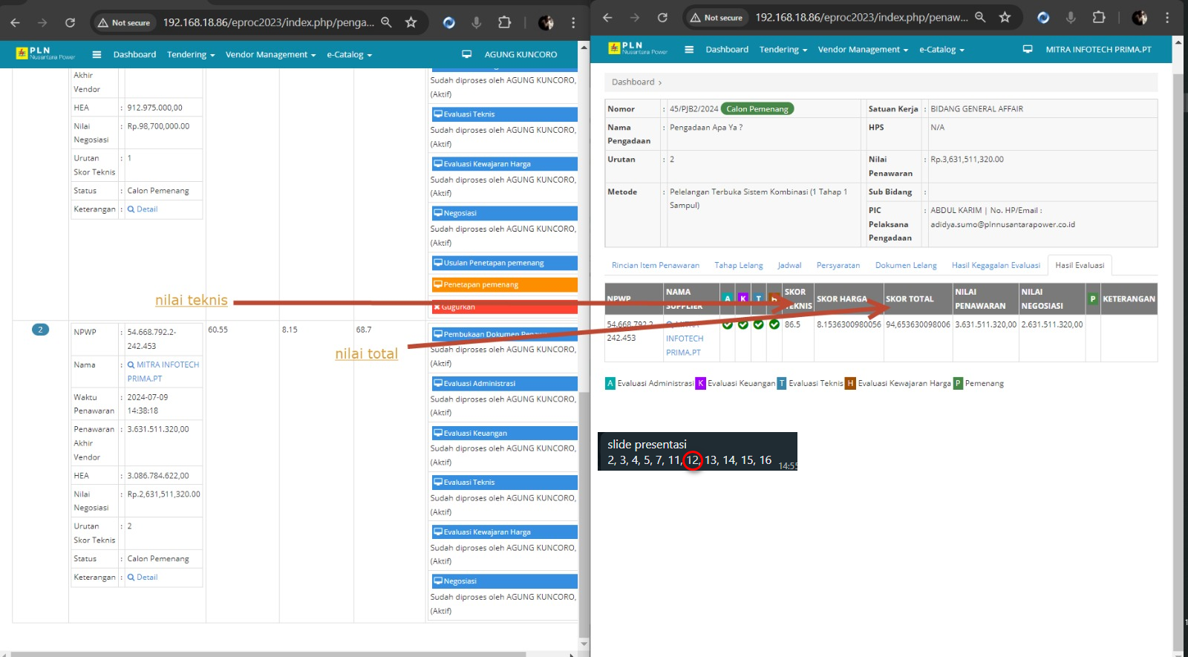
Task: Open the Hasil Kegagalan Evaluasi tab
Action: (x=996, y=265)
